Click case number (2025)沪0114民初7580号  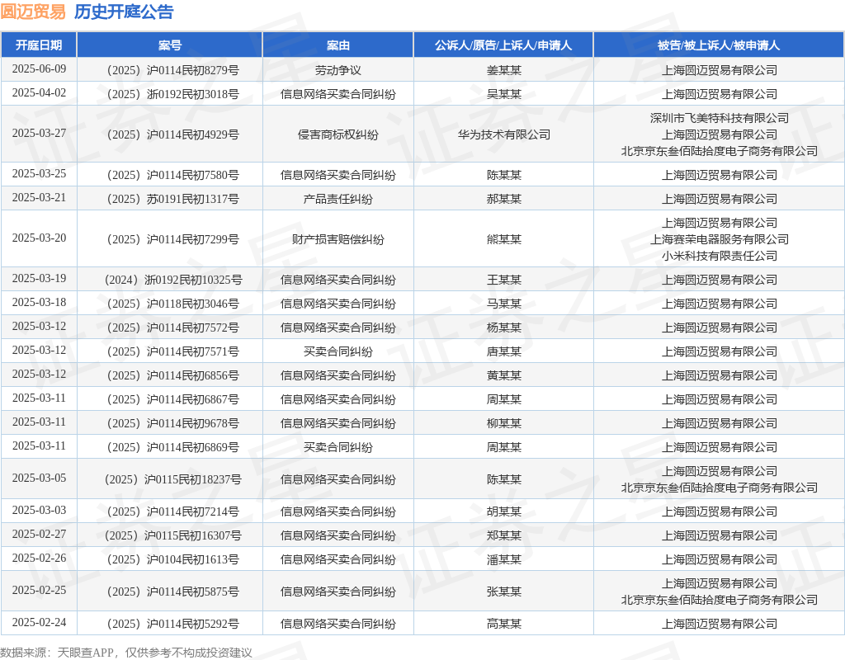click(170, 175)
